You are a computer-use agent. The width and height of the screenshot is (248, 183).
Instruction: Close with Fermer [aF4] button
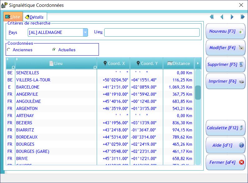point(226,162)
